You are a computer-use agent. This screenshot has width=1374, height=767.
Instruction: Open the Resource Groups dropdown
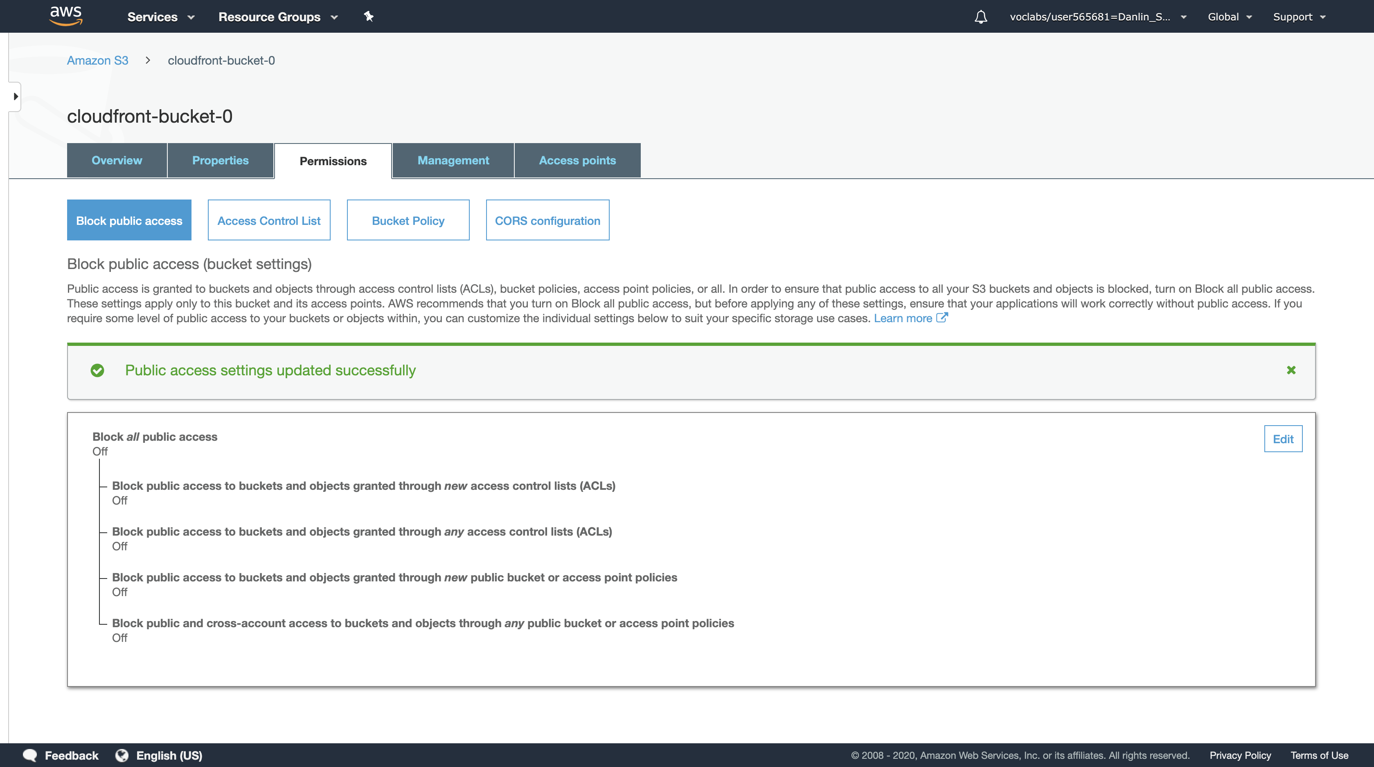(278, 17)
